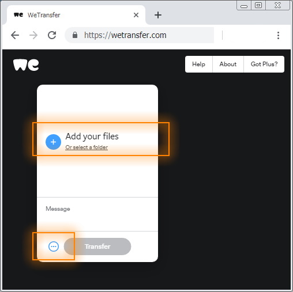Click the 'Or select a folder' link
Screen dimensions: 293x292
click(x=87, y=147)
